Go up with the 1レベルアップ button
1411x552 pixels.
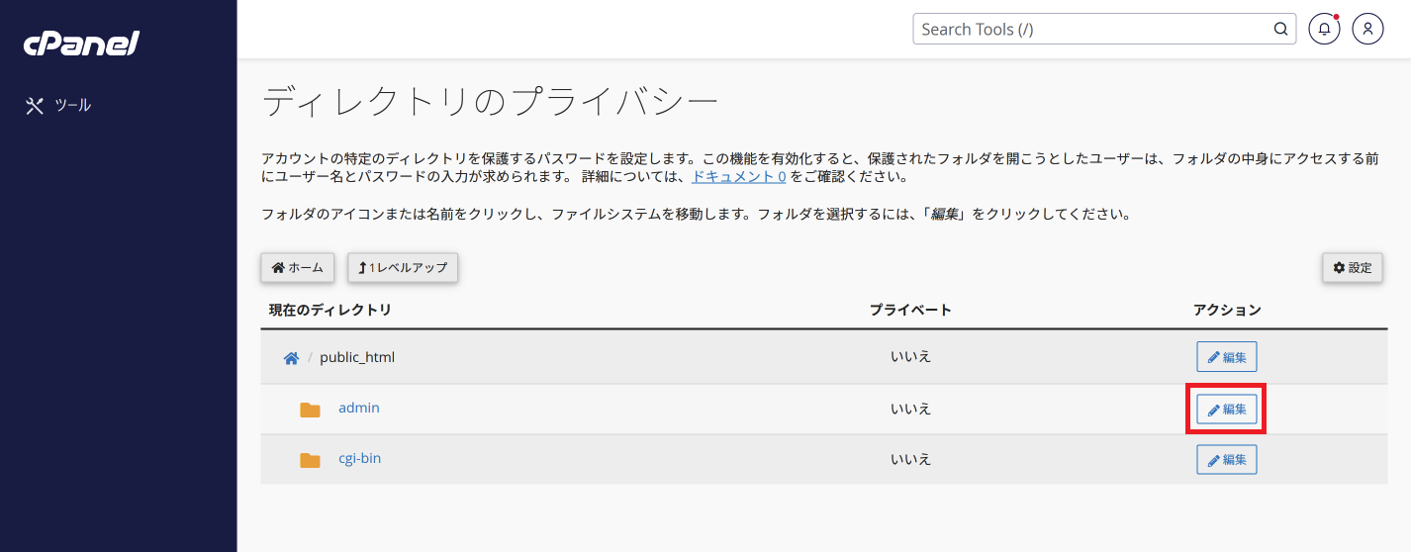point(403,268)
